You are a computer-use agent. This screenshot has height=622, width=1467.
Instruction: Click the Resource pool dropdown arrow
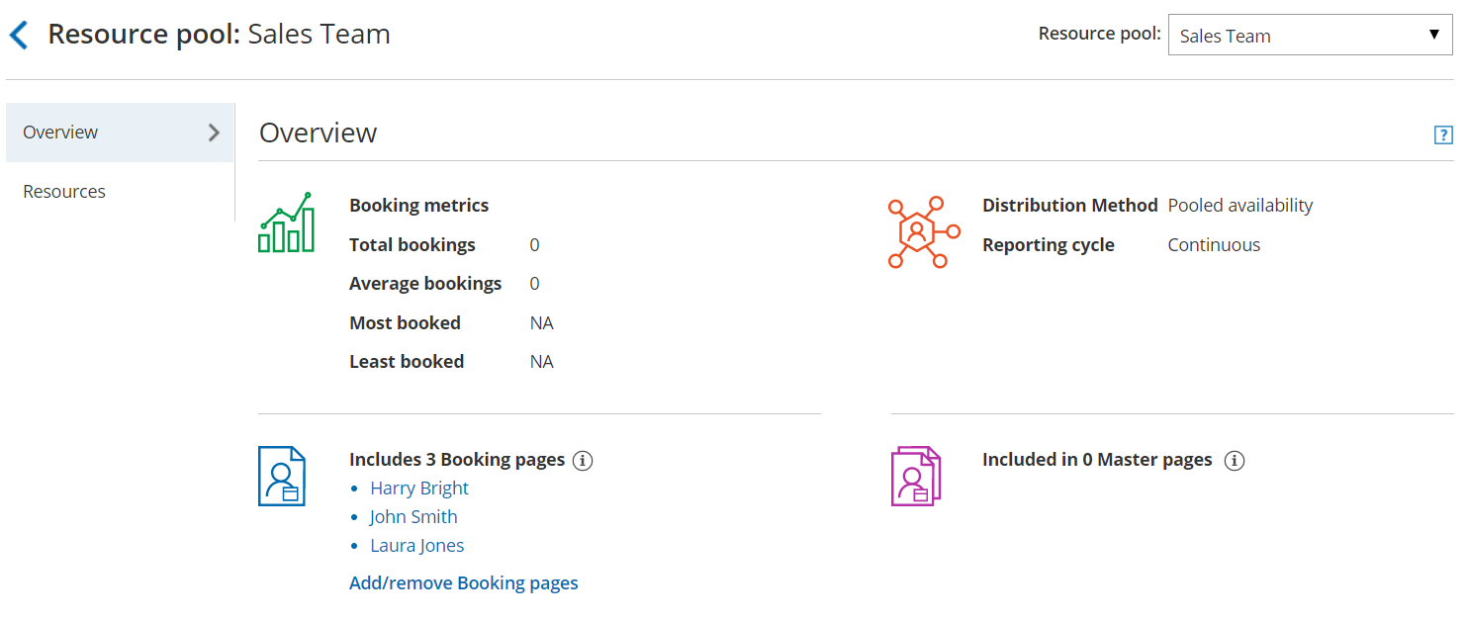pyautogui.click(x=1433, y=36)
